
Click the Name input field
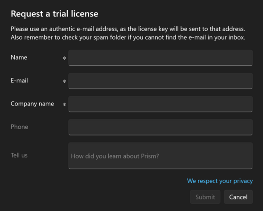pos(160,58)
